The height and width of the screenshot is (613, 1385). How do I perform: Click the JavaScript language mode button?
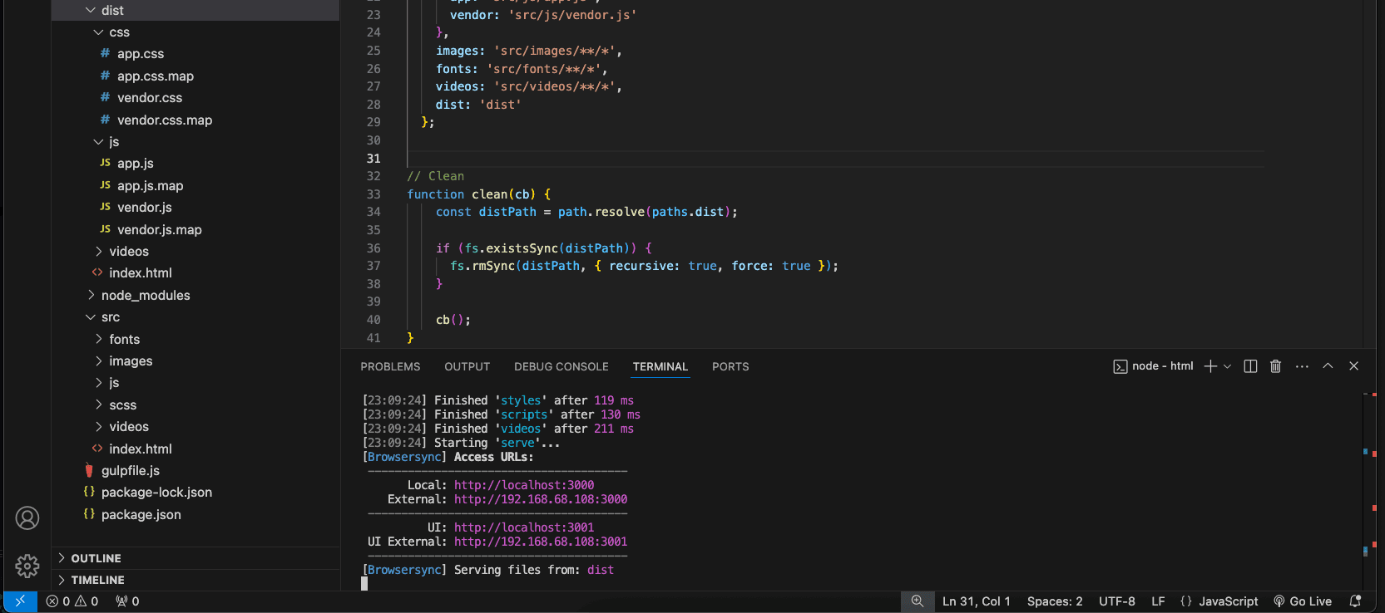click(1219, 601)
